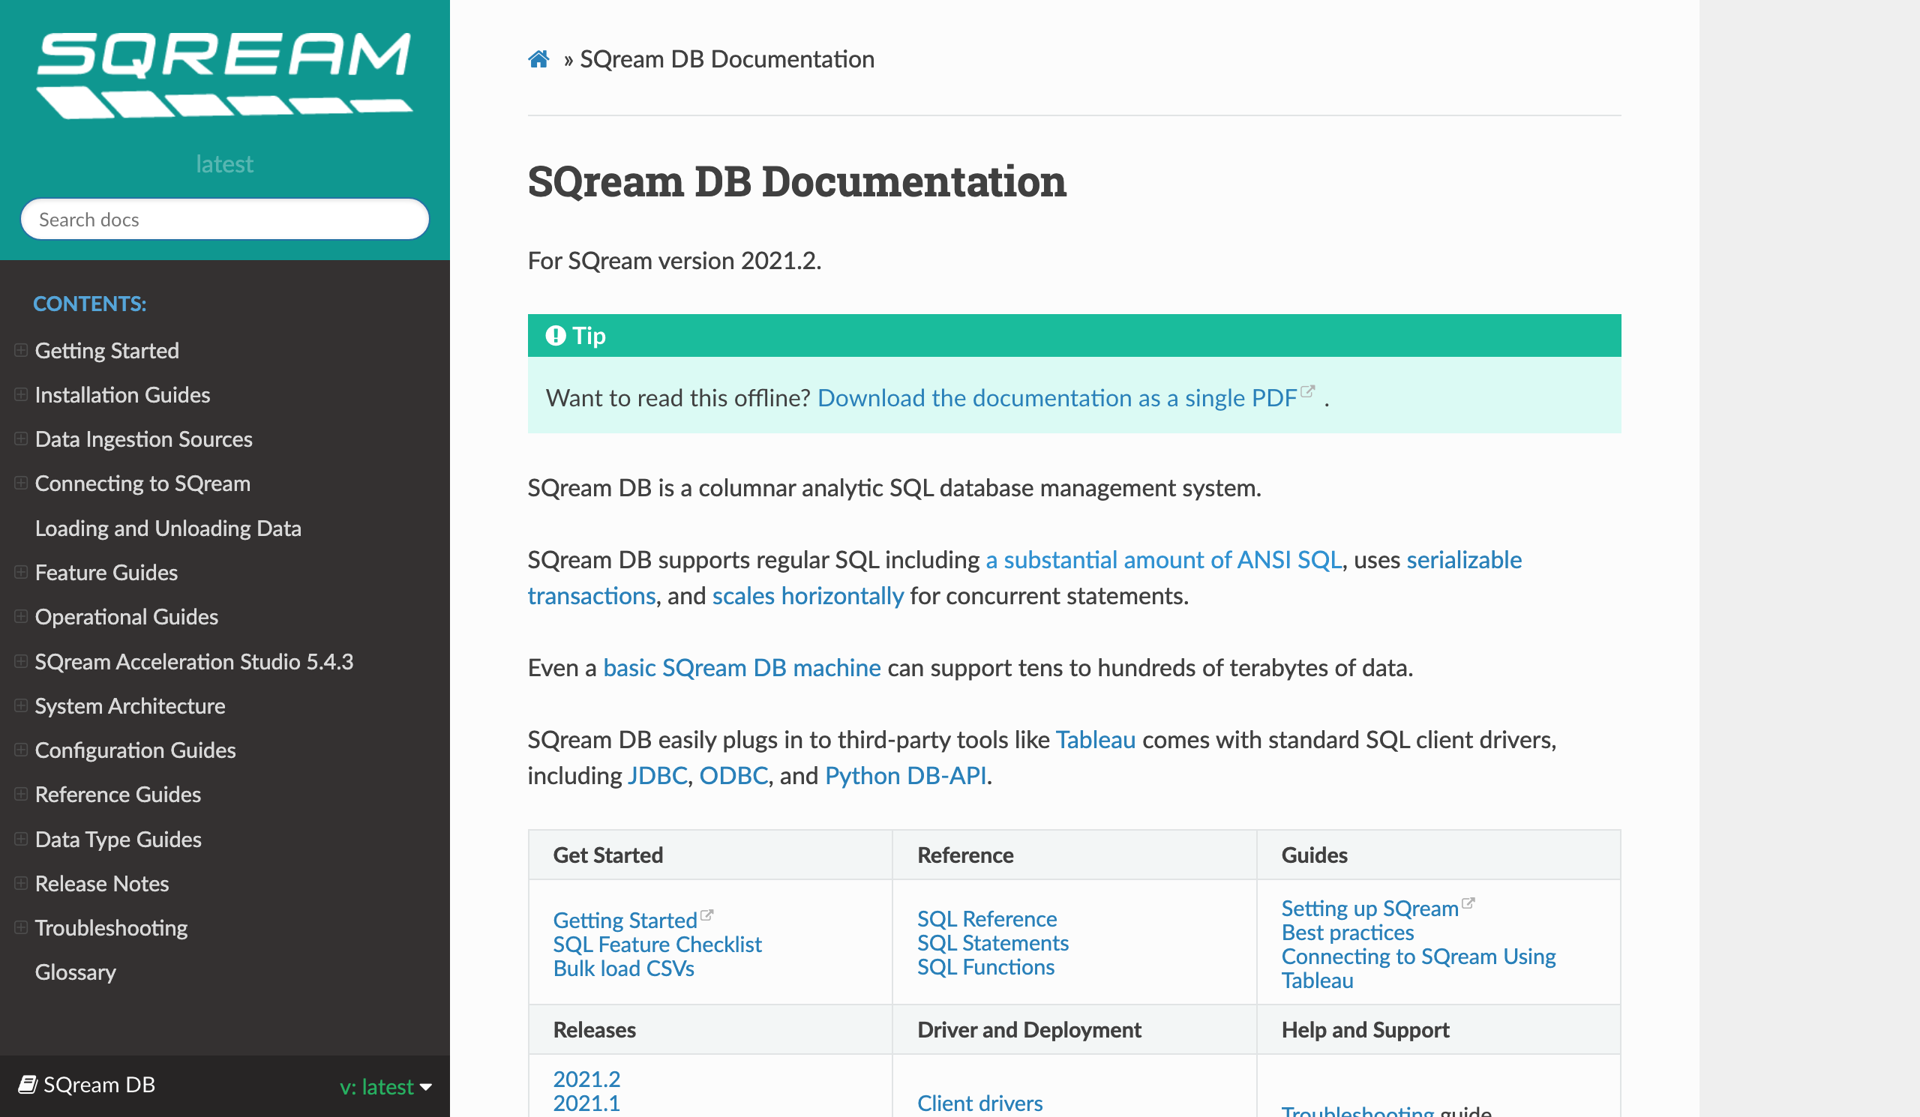Expand the Getting Started section toggle
Image resolution: width=1920 pixels, height=1117 pixels.
pyautogui.click(x=21, y=350)
